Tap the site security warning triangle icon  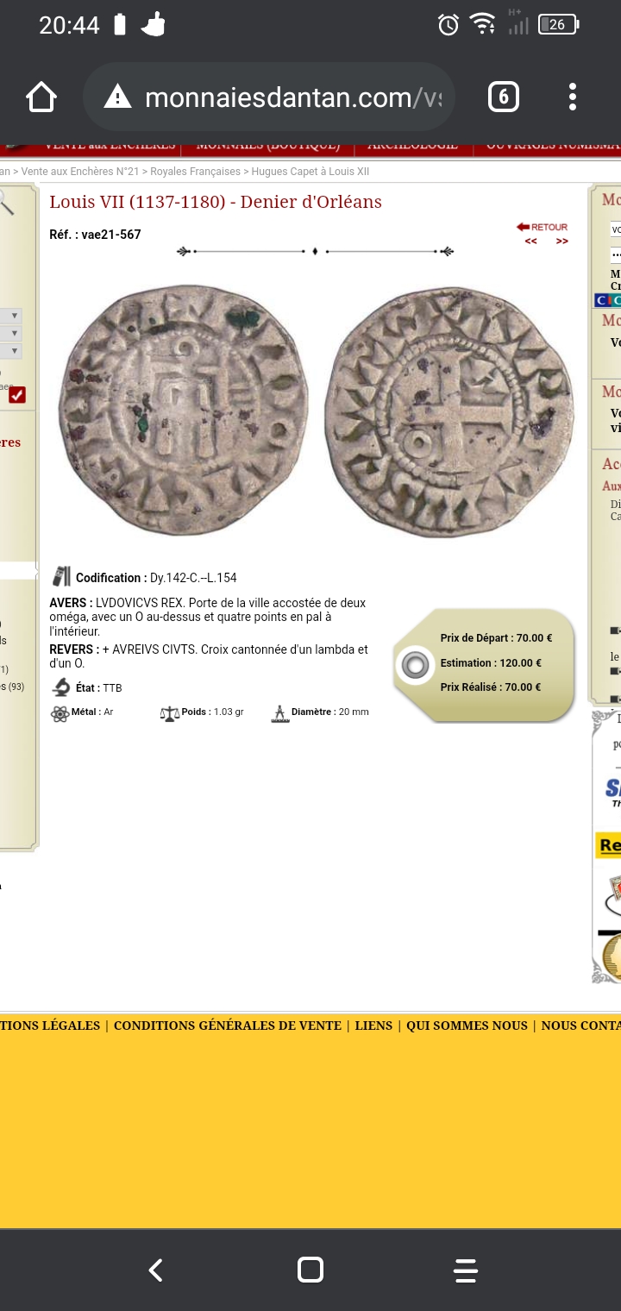(117, 97)
